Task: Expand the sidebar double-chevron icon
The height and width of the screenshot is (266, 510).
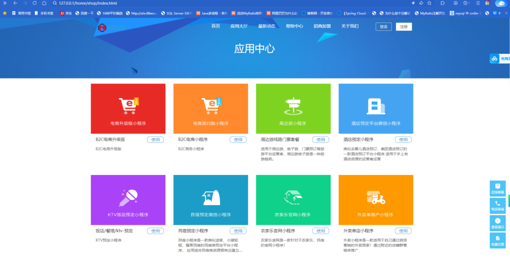Action: 5,3
